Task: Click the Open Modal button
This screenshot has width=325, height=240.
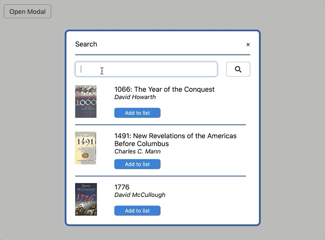Action: 27,12
